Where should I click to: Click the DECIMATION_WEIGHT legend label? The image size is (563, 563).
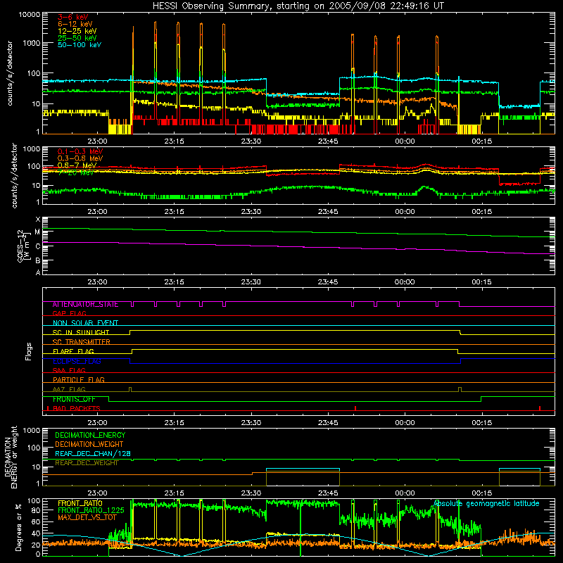coord(89,444)
